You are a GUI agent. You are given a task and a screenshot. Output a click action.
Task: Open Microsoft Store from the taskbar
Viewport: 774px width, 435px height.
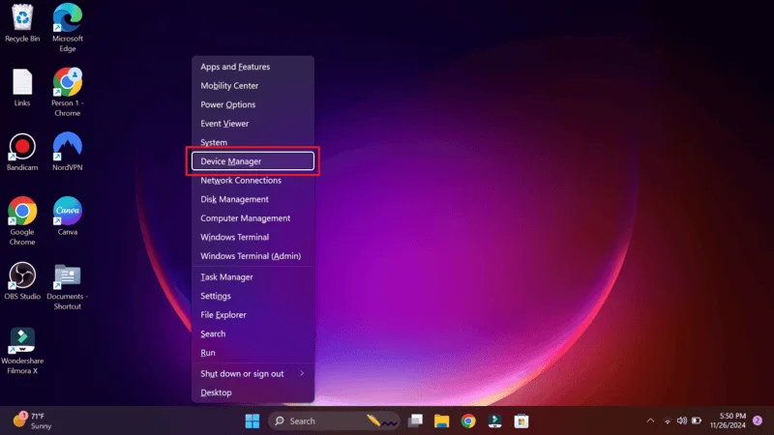(x=521, y=421)
